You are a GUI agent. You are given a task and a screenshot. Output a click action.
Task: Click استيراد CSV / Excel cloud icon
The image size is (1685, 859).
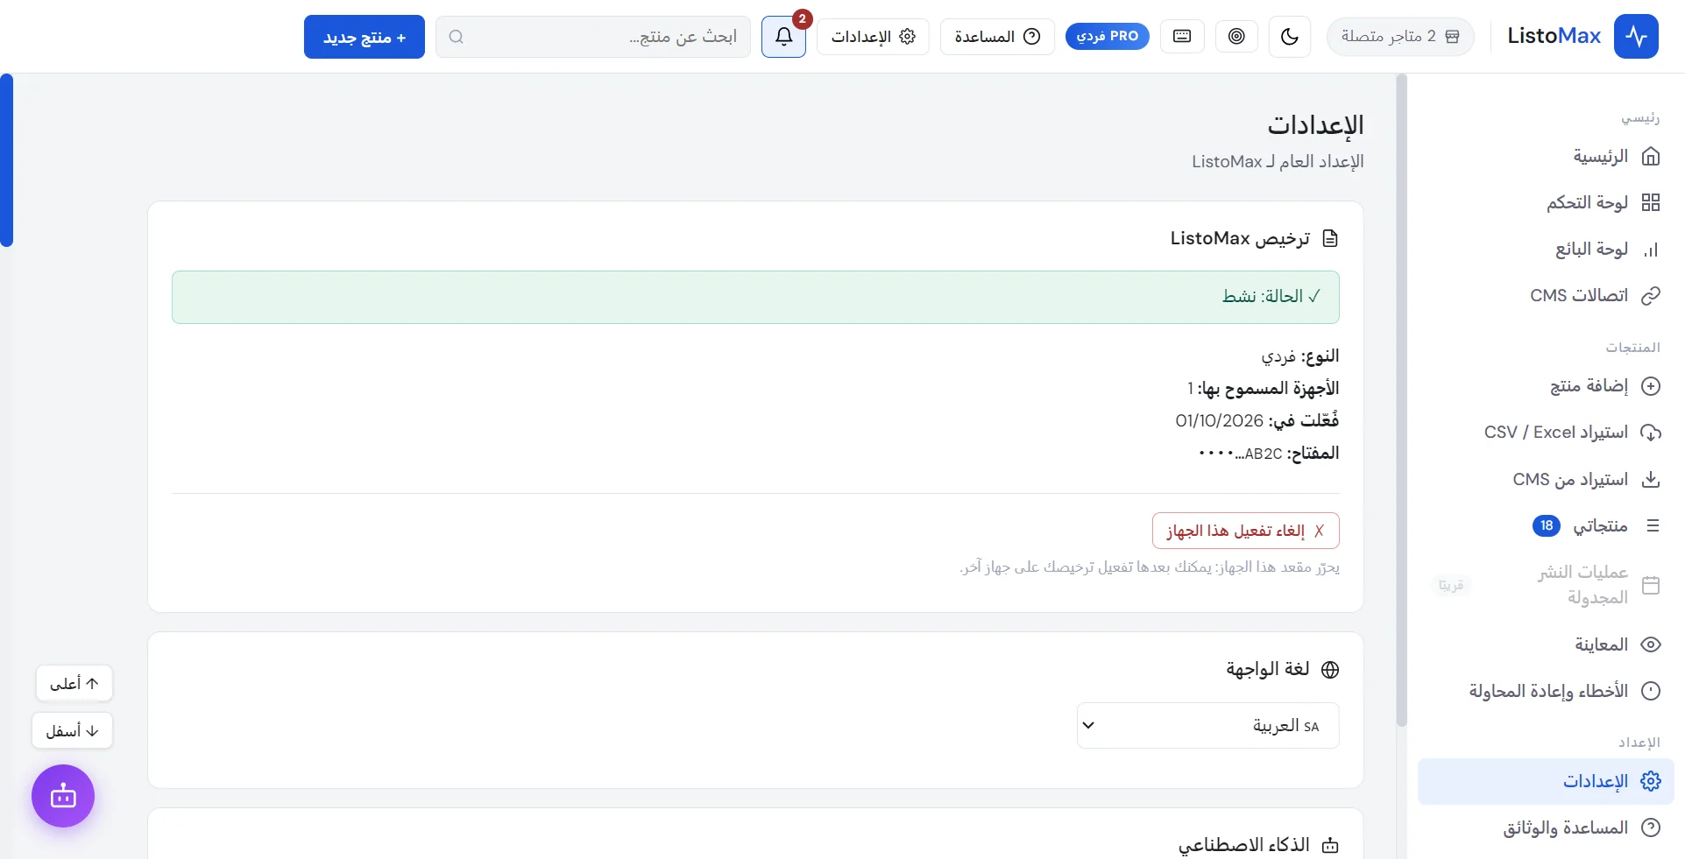[x=1651, y=433]
